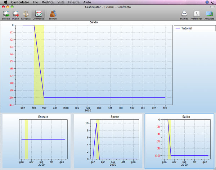Open the Vista menu
The height and width of the screenshot is (170, 216).
coord(61,2)
